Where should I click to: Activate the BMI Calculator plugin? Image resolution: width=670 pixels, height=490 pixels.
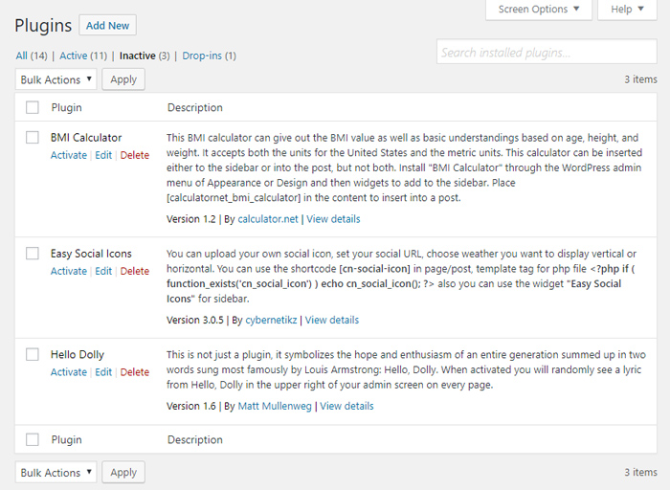pyautogui.click(x=68, y=155)
